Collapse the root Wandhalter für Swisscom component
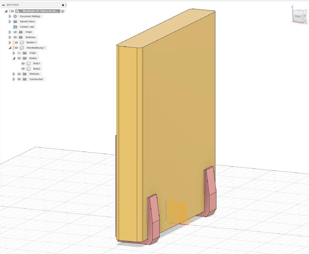The width and height of the screenshot is (309, 254). [x=6, y=11]
